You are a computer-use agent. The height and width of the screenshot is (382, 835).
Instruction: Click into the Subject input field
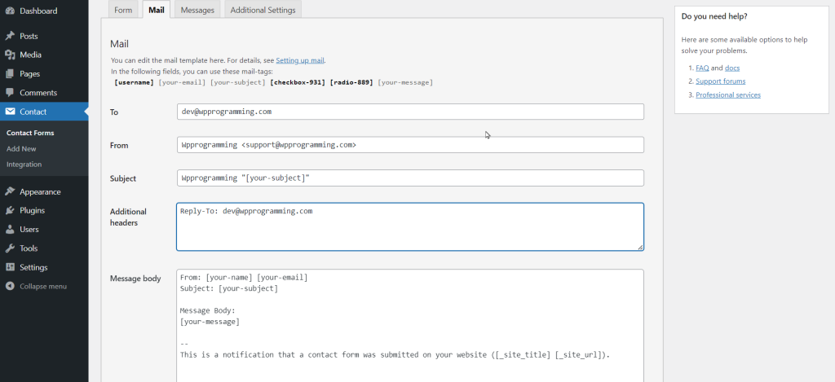[409, 178]
